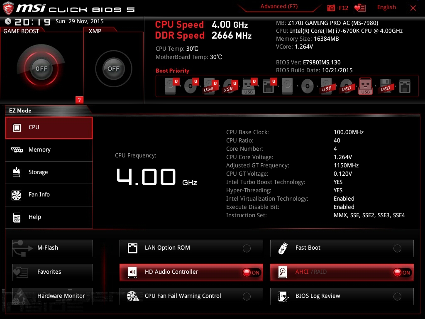Open Favorites via the heart icon
The height and width of the screenshot is (319, 425).
click(x=359, y=7)
